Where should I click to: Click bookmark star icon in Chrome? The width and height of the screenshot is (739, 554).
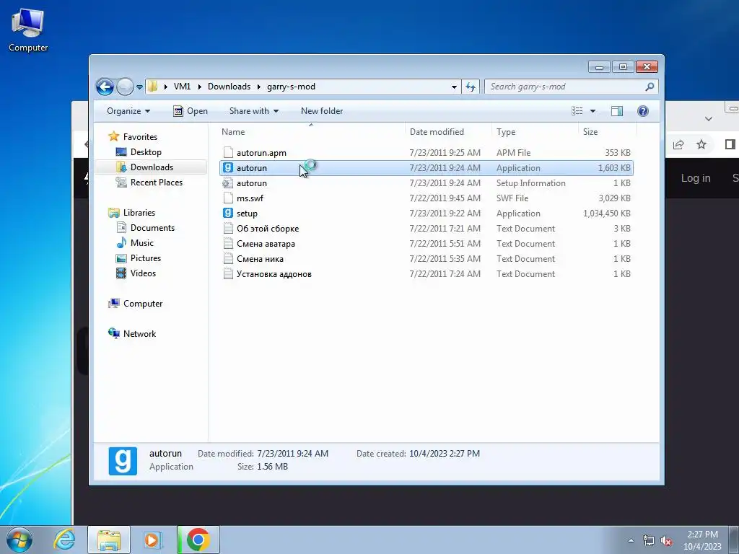click(701, 144)
